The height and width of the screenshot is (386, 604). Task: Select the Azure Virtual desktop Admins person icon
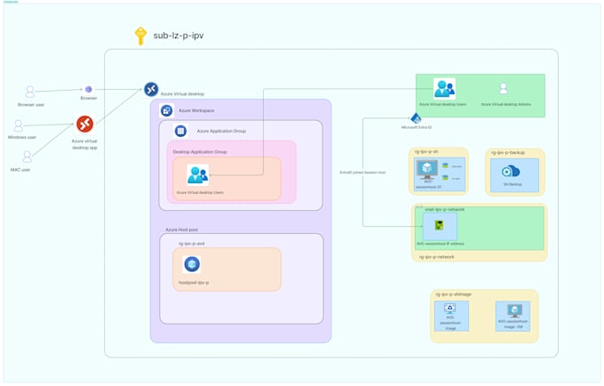pos(503,88)
